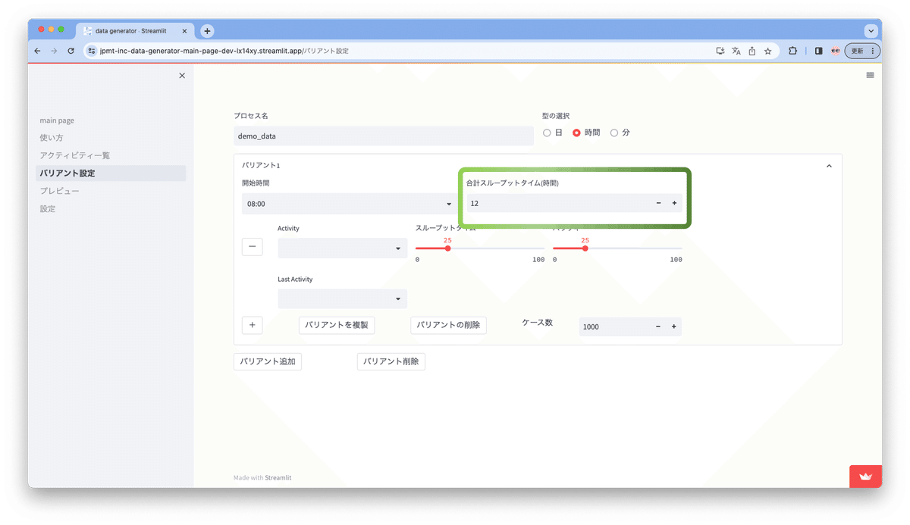Open the Chrome profile avatar

click(x=835, y=51)
